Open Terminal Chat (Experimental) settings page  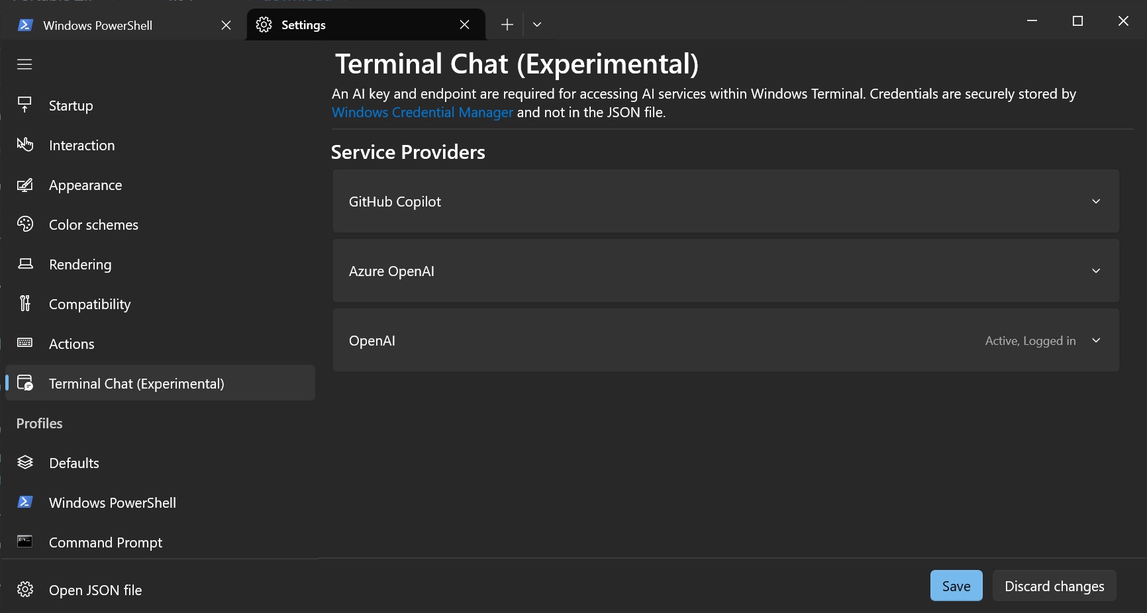pos(137,383)
